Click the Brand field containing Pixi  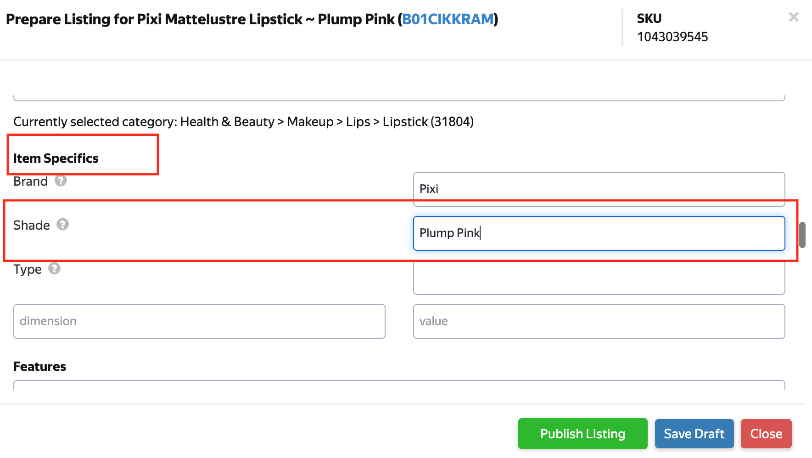599,189
